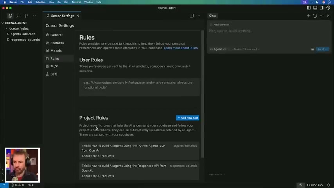Open the File menu
The height and width of the screenshot is (188, 334).
tap(22, 2)
